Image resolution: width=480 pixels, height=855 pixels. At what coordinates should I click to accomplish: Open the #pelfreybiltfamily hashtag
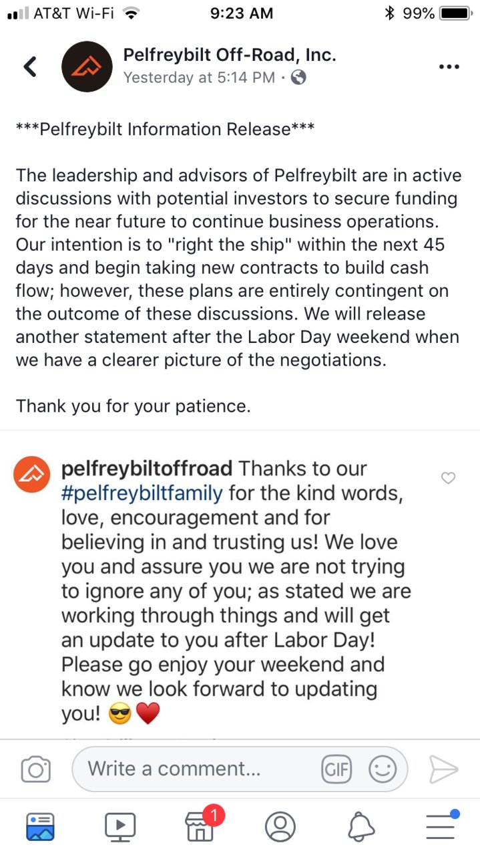(142, 493)
